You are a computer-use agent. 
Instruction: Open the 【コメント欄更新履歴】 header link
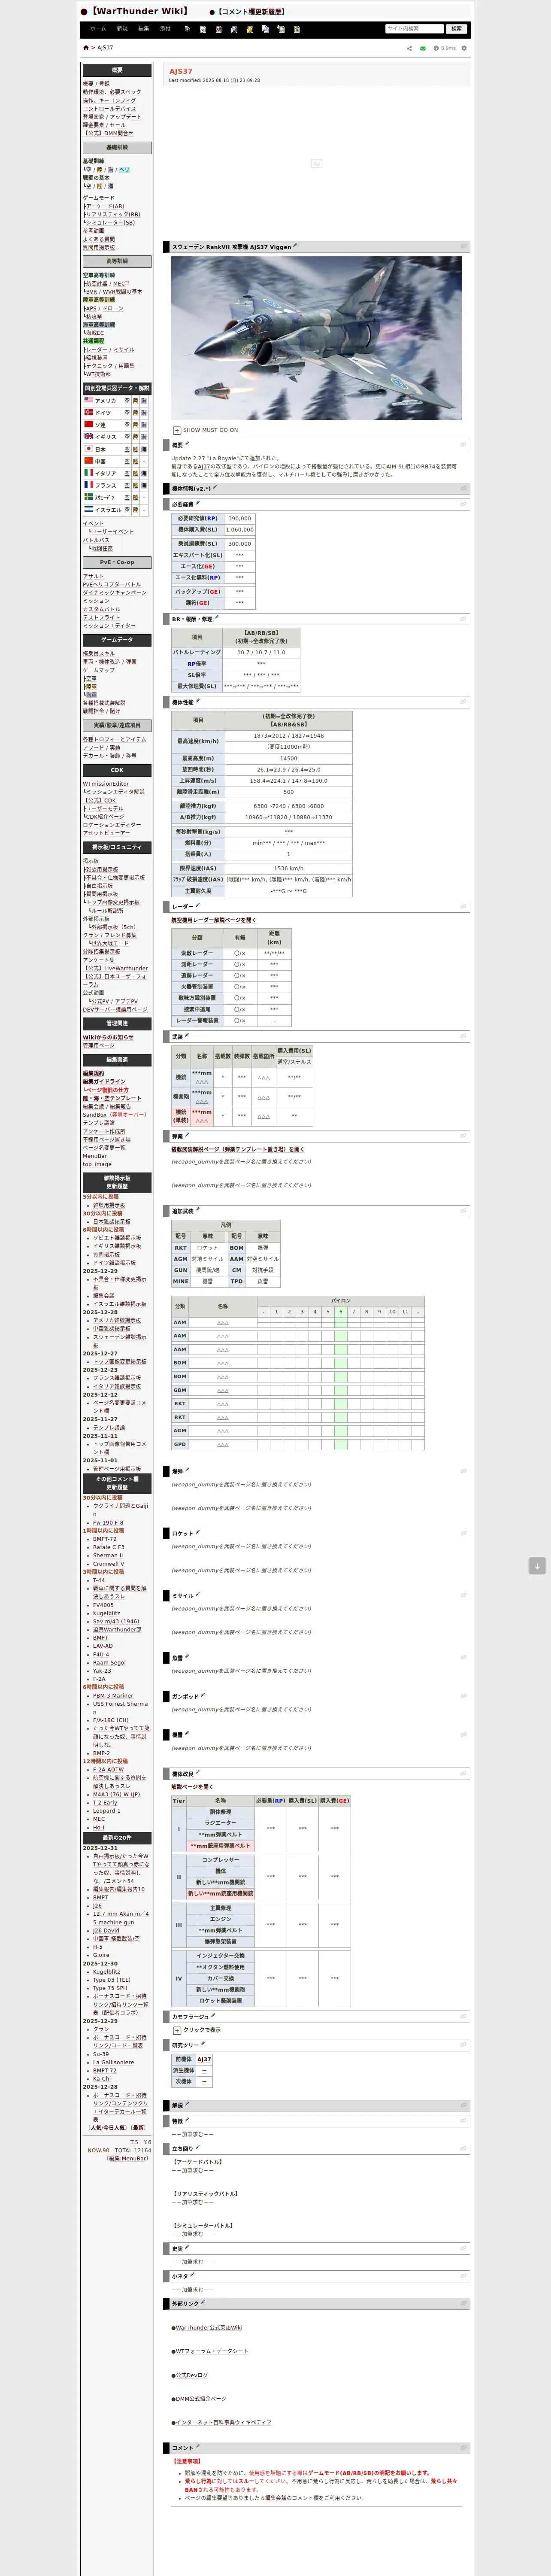250,12
